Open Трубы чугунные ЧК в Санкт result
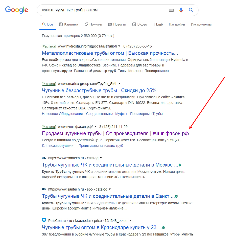The height and width of the screenshot is (236, 239). 108,196
